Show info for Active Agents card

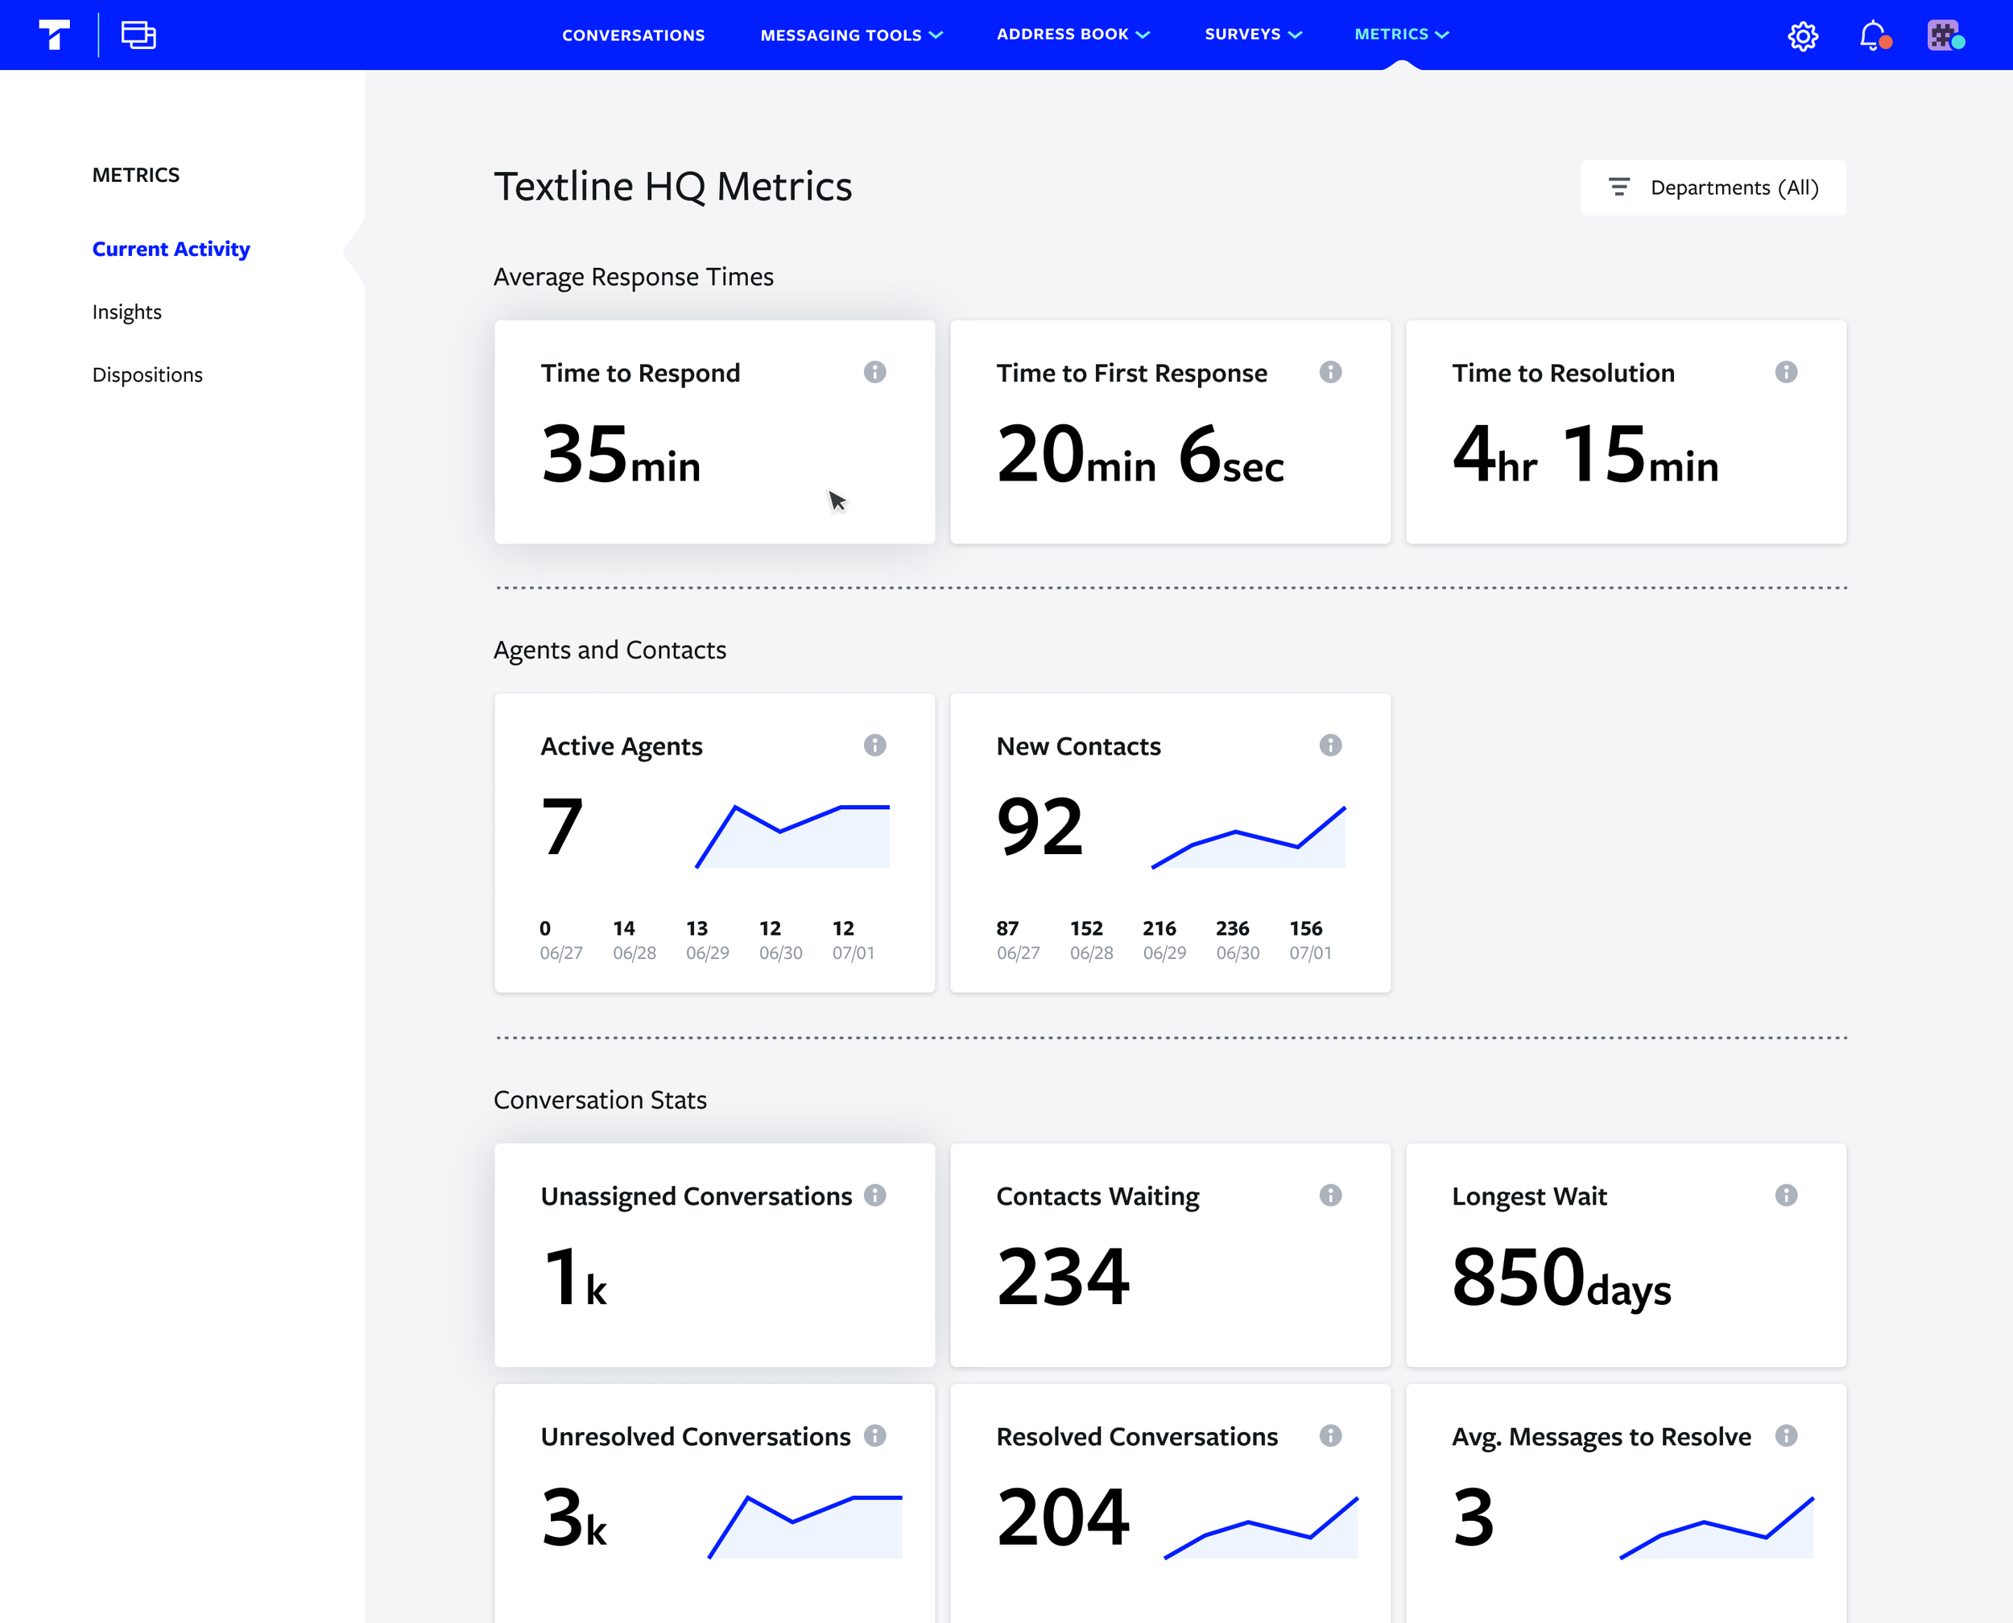pyautogui.click(x=874, y=745)
